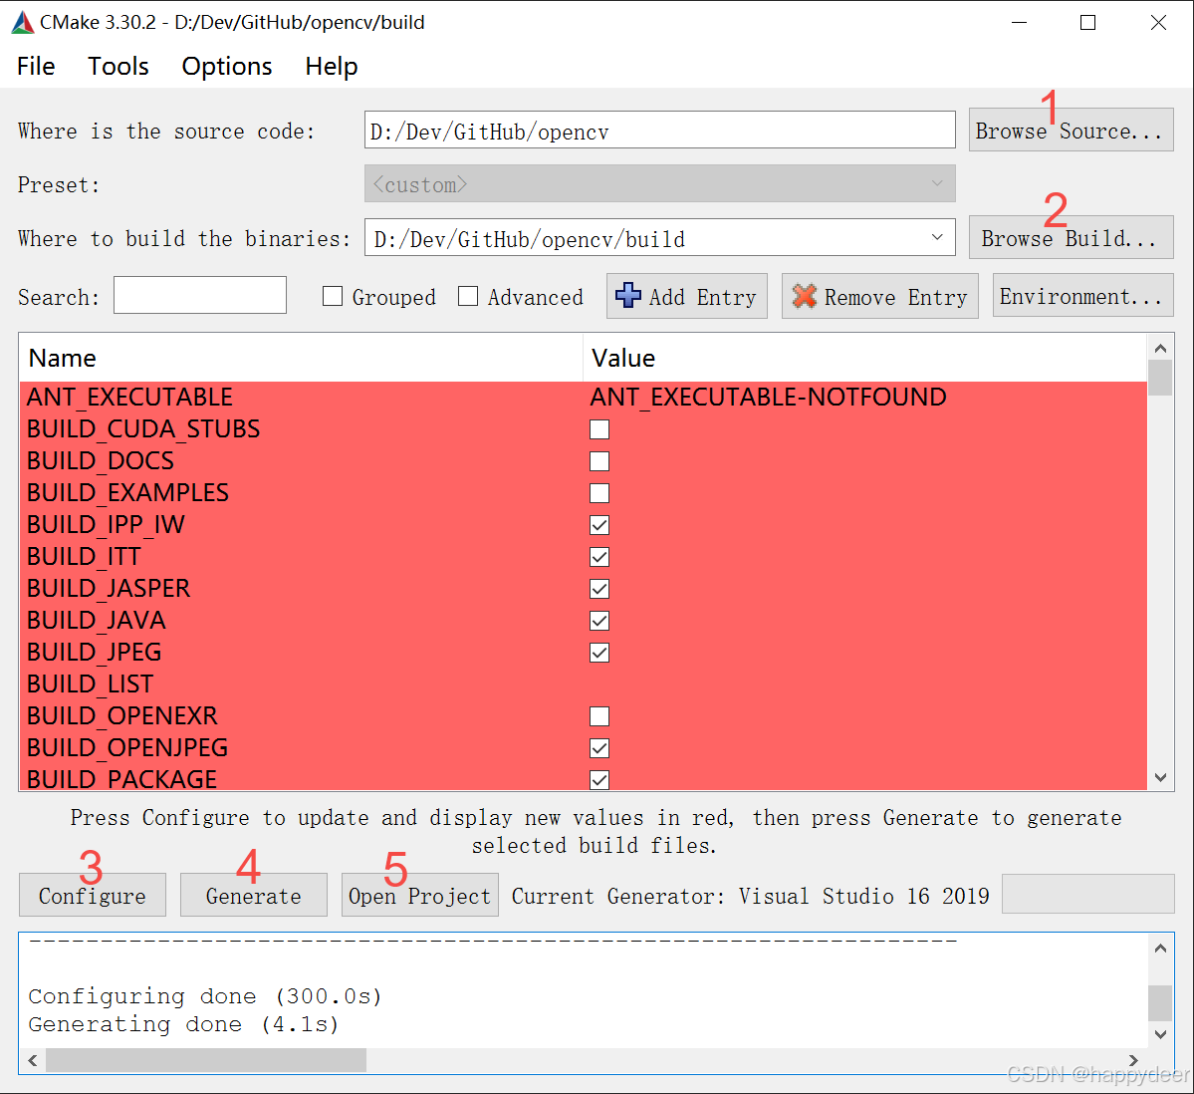
Task: Click the blue plus Add Entry button
Action: (x=686, y=296)
